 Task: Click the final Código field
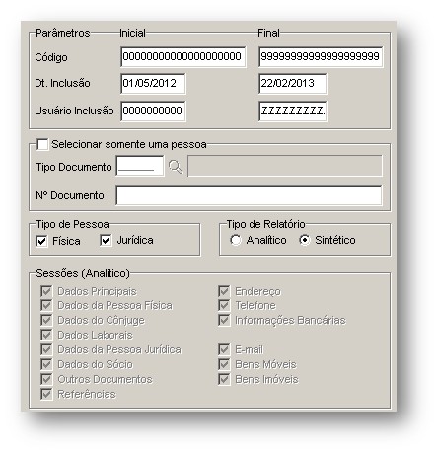pyautogui.click(x=321, y=56)
